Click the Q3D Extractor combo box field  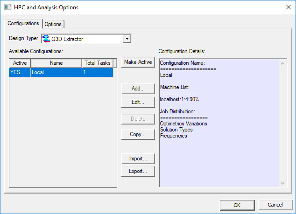[86, 39]
